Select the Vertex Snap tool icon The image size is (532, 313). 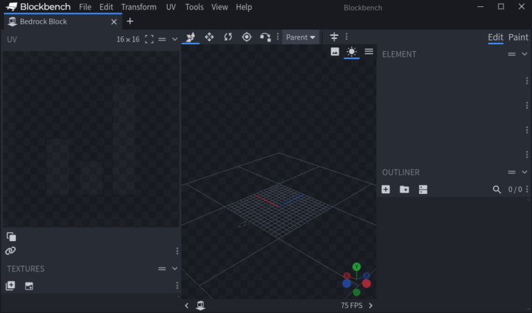[x=265, y=37]
